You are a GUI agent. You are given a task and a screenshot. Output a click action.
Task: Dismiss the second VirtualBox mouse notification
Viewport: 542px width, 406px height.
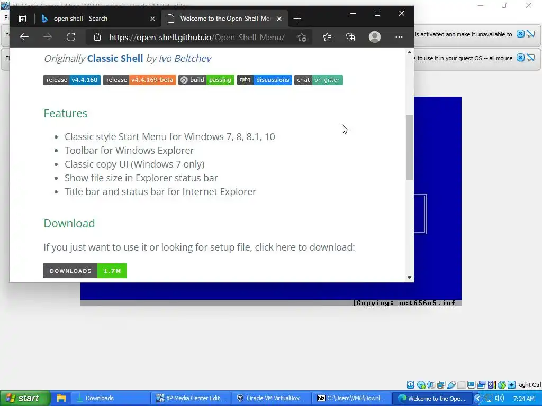[520, 58]
